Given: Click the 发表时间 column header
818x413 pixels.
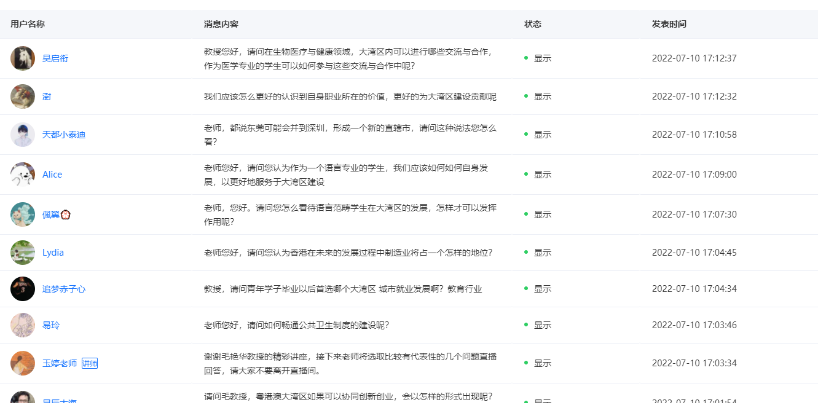Looking at the screenshot, I should [669, 24].
